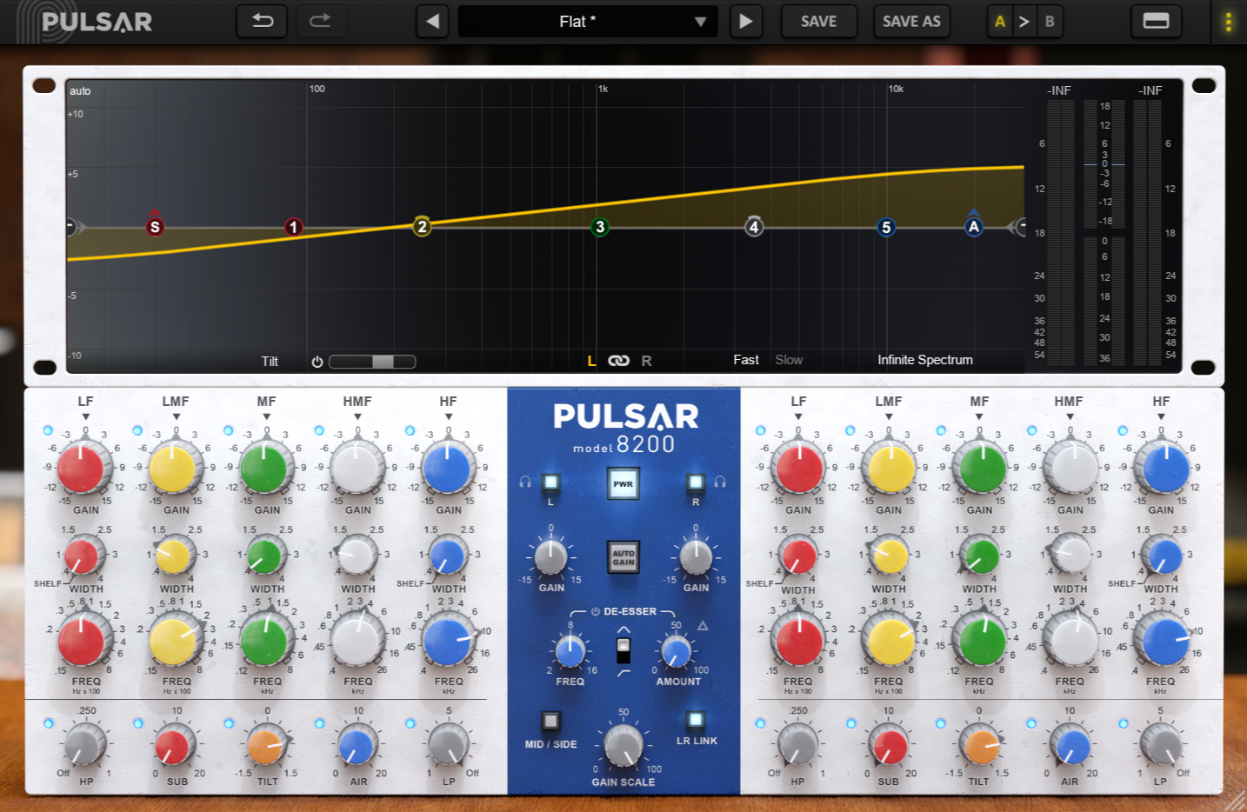Toggle the PWR power button
The height and width of the screenshot is (812, 1247).
[623, 484]
